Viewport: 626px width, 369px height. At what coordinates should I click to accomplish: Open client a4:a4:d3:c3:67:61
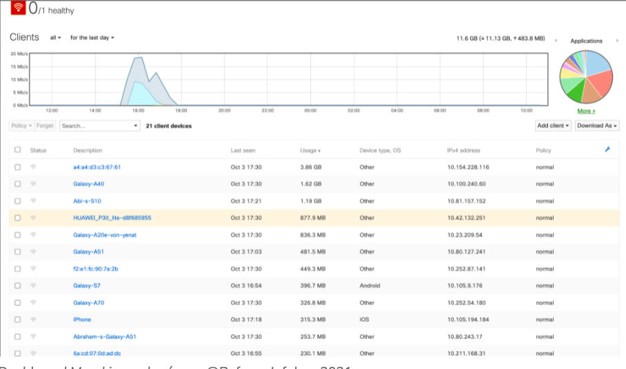coord(97,168)
